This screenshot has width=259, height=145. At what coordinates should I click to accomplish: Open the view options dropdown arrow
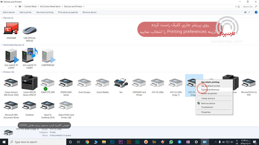249,12
